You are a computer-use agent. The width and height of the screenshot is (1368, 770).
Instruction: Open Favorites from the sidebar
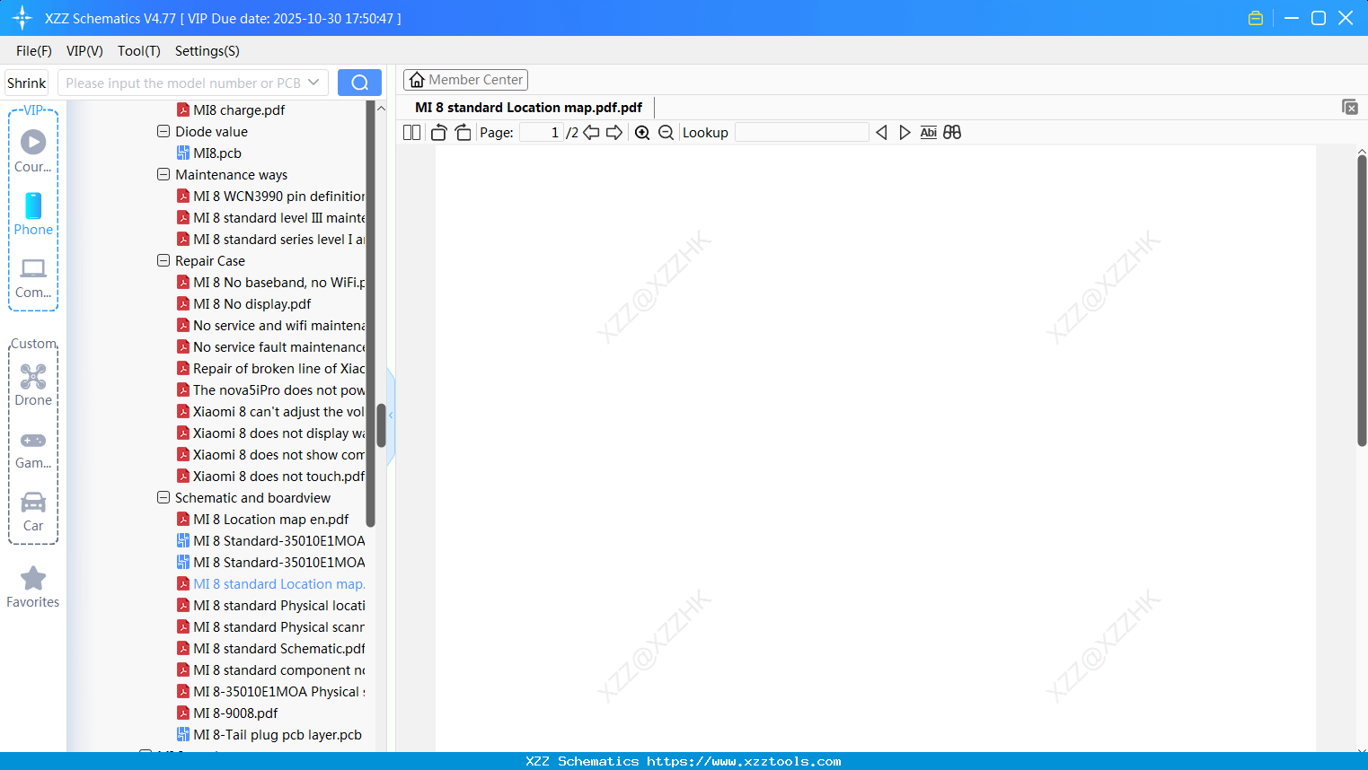pyautogui.click(x=33, y=587)
